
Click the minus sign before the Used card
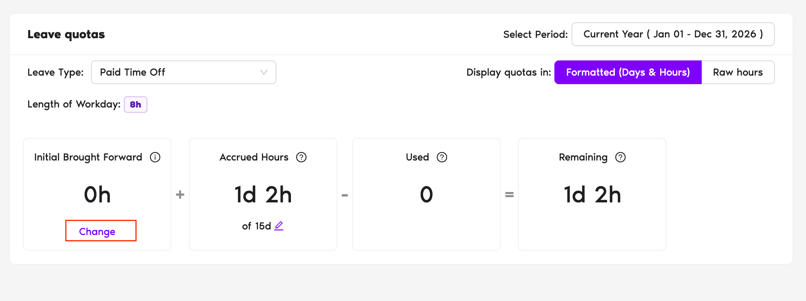click(345, 195)
